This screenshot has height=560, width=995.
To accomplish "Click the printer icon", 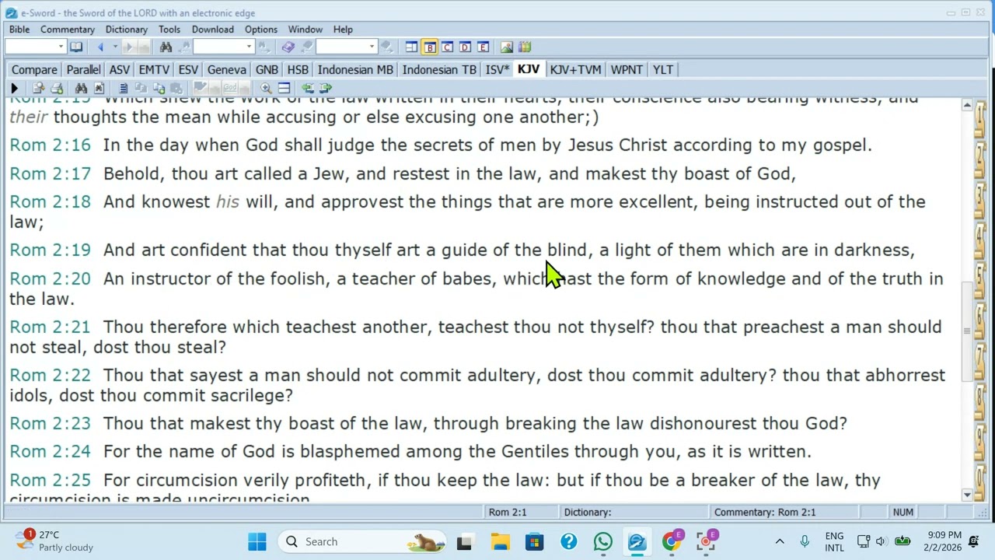I will point(57,89).
